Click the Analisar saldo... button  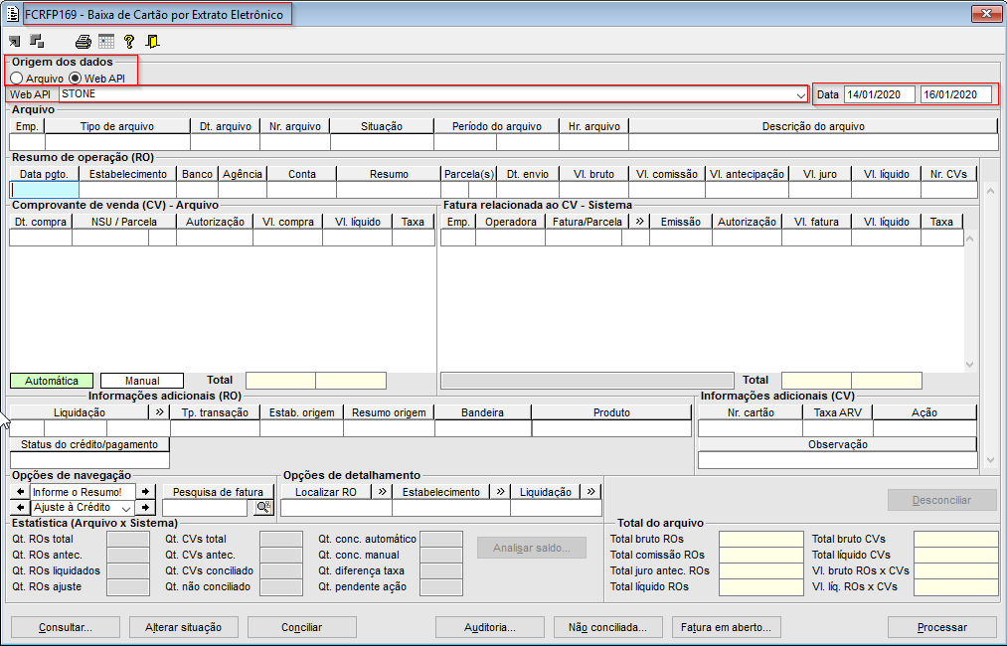(x=532, y=548)
